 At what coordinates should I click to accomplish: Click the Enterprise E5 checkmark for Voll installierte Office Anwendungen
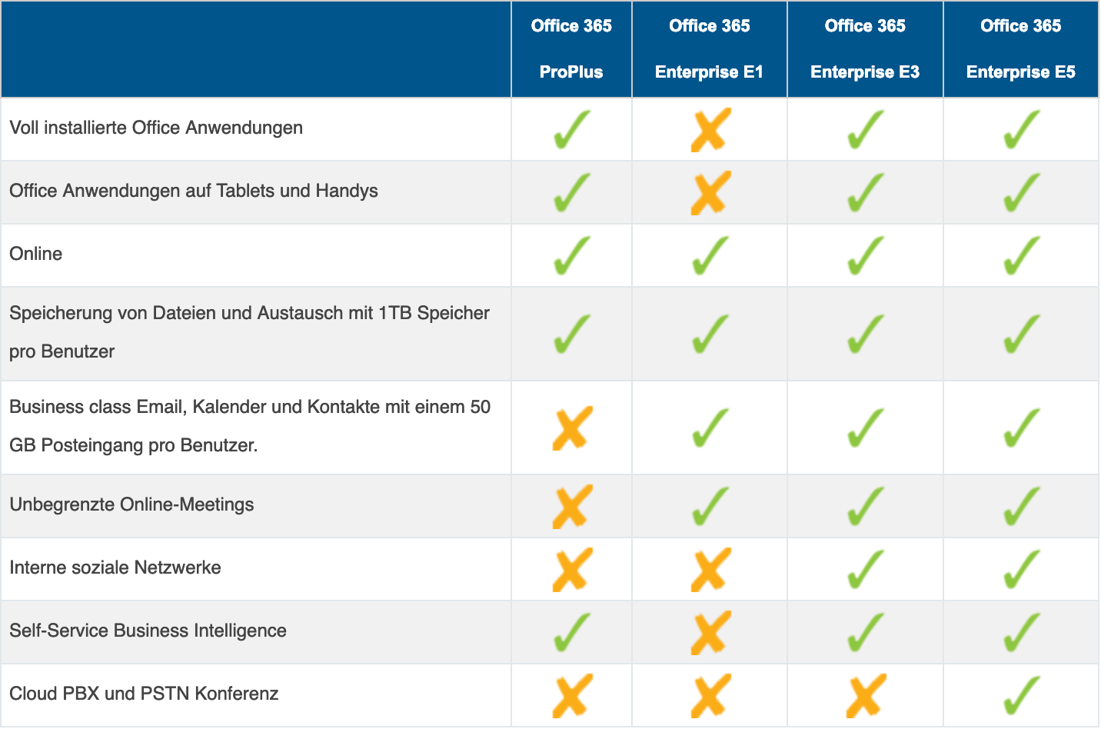click(1022, 129)
